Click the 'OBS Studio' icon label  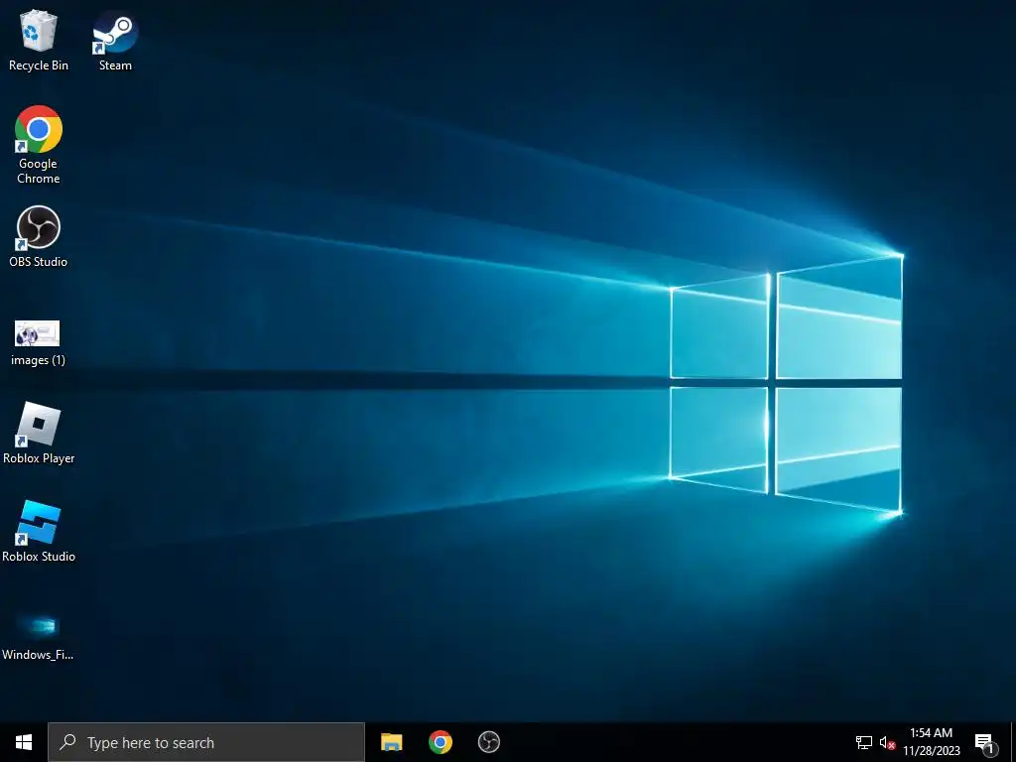39,262
